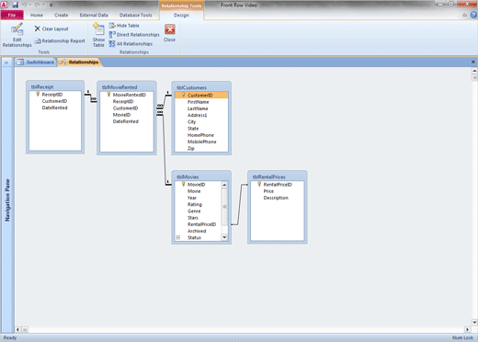Click the horizontal scroll right arrow
The image size is (478, 342).
(x=468, y=330)
